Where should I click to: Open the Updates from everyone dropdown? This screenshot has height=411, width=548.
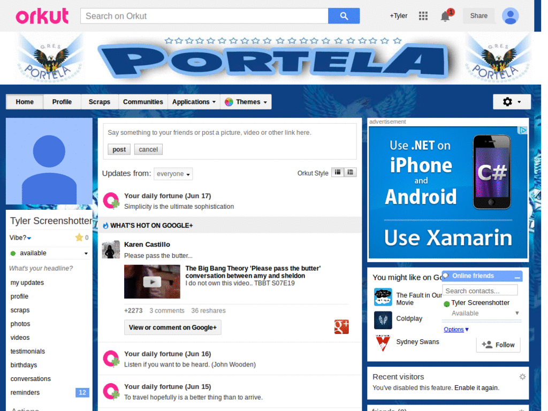173,174
